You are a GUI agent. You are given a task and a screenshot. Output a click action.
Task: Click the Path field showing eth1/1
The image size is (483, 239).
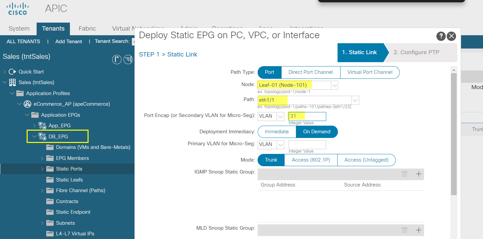tap(305, 100)
